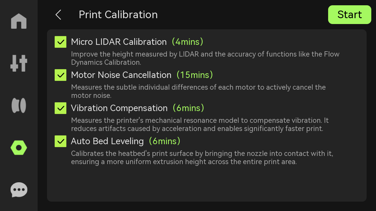Open the Messages speech bubble icon

tap(19, 190)
